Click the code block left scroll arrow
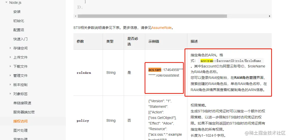Viewport: 290px width, 140px height. point(75,16)
